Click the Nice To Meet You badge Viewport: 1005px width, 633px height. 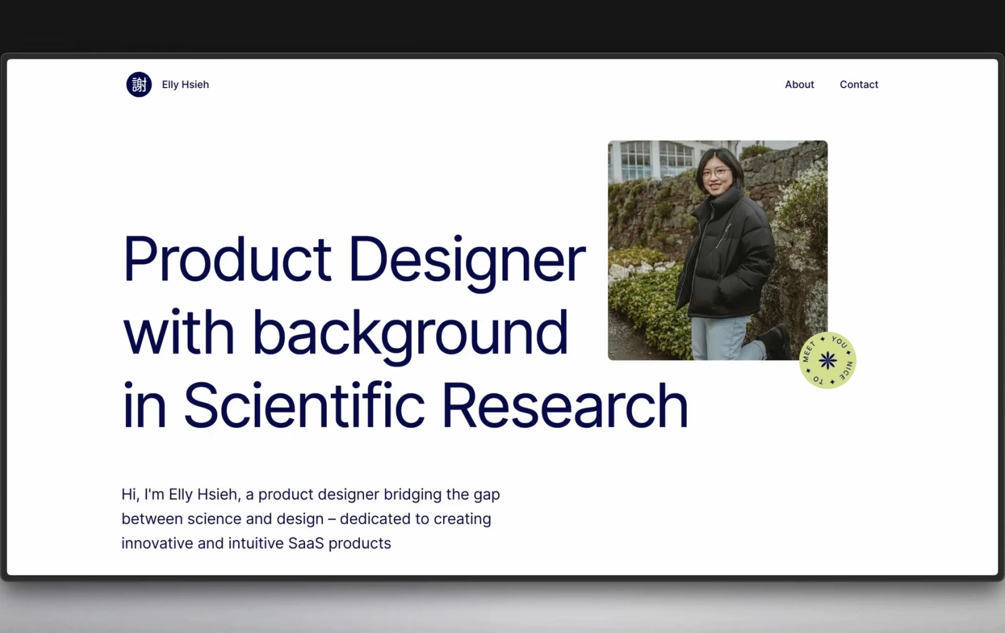pyautogui.click(x=828, y=361)
